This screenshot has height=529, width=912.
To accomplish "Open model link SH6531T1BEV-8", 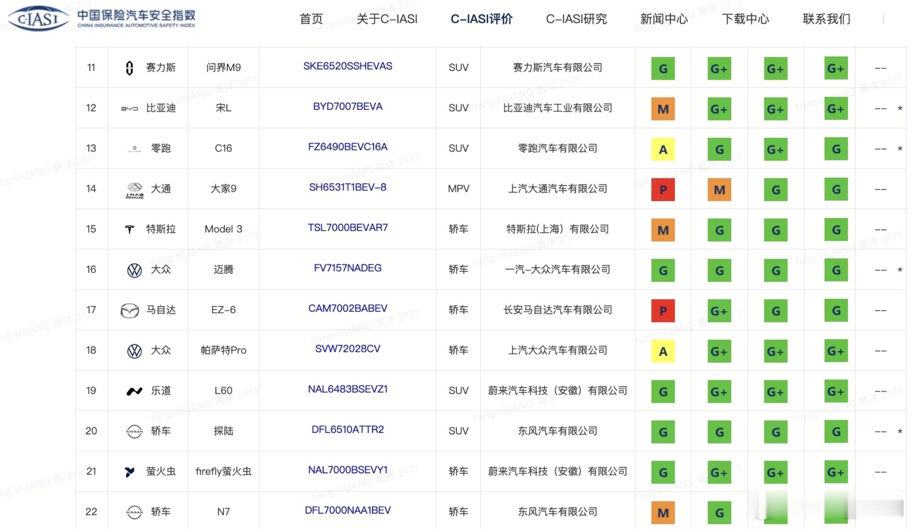I will (348, 187).
